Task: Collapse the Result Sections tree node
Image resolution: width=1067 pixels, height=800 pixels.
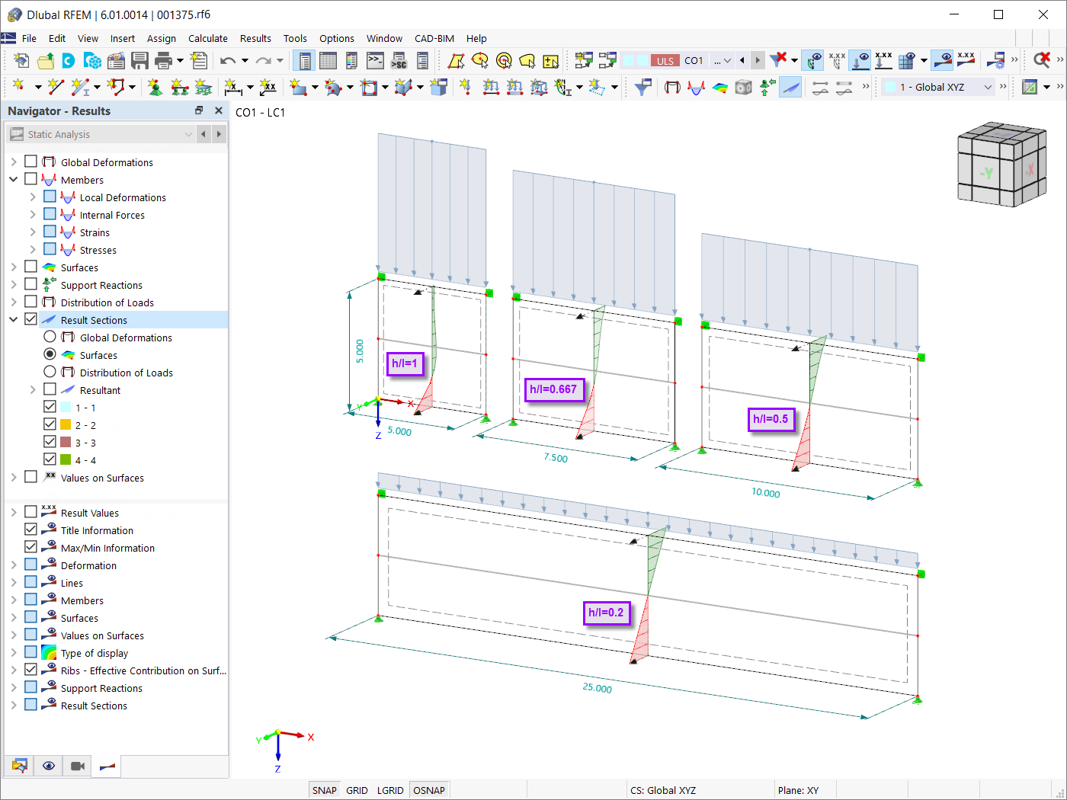Action: tap(14, 320)
